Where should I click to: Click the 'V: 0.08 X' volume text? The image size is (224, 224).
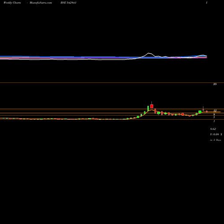(x=216, y=134)
